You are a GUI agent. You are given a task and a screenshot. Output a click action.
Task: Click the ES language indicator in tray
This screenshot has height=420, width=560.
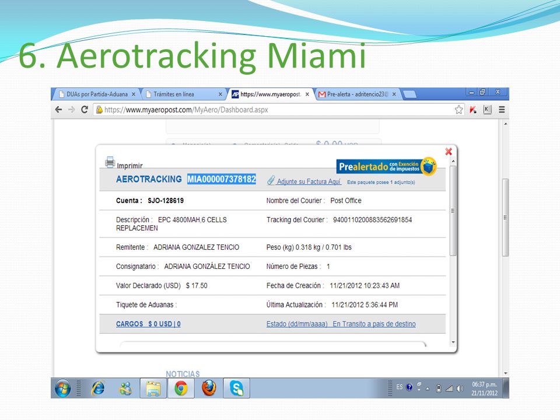click(399, 387)
